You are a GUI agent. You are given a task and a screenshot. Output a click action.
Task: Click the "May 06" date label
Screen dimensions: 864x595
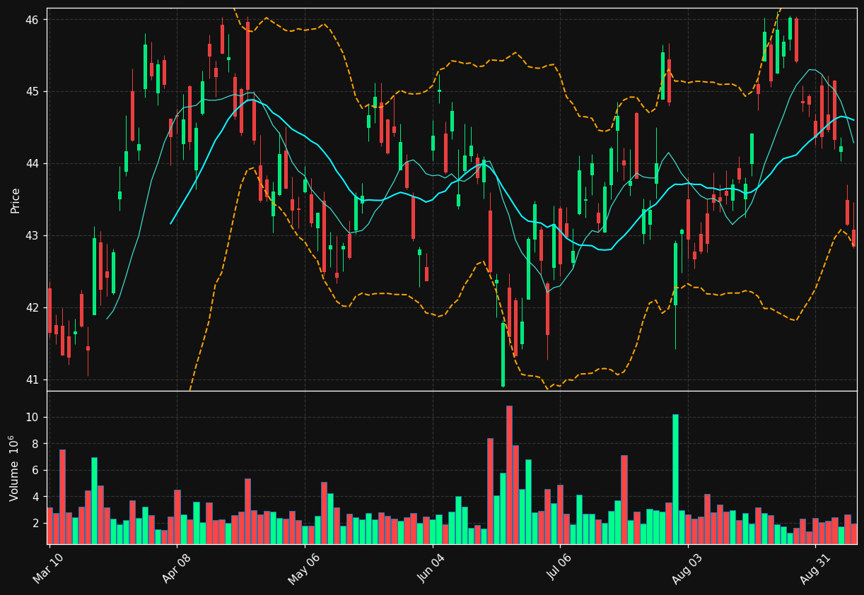click(303, 567)
